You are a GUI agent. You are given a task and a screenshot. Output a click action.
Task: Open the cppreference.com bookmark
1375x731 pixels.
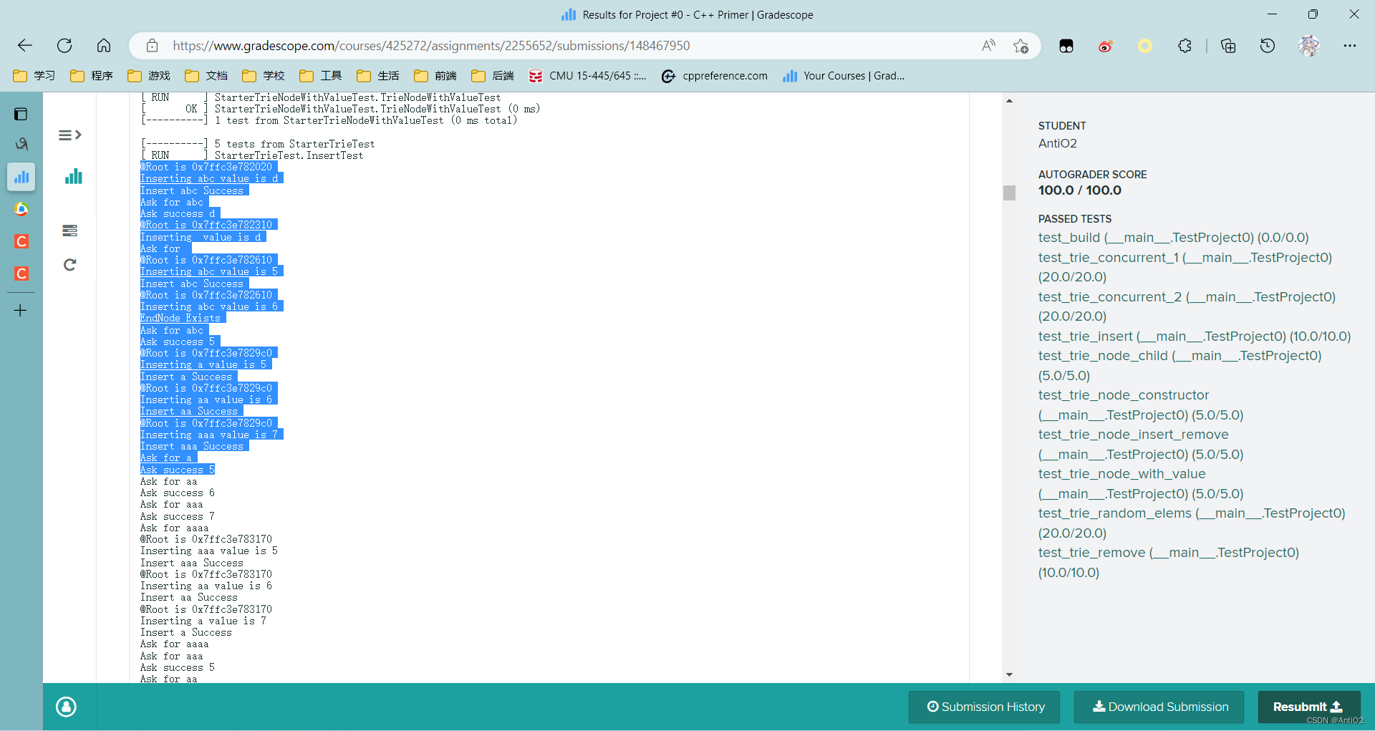tap(715, 76)
